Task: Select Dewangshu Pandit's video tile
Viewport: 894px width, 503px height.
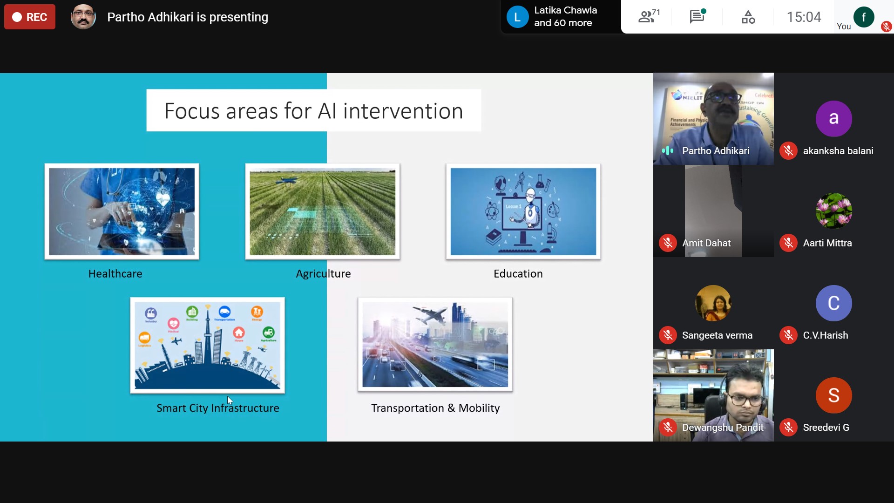Action: pos(713,395)
